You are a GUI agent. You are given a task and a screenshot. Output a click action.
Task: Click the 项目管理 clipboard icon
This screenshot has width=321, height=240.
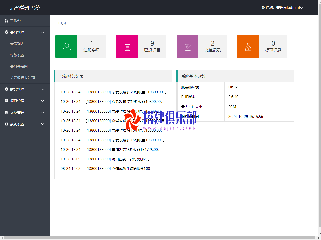coord(7,101)
